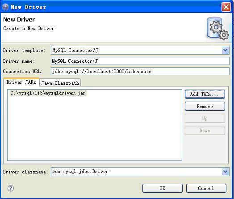This screenshot has width=234, height=199.
Task: Click the Cancel button
Action: point(206,188)
